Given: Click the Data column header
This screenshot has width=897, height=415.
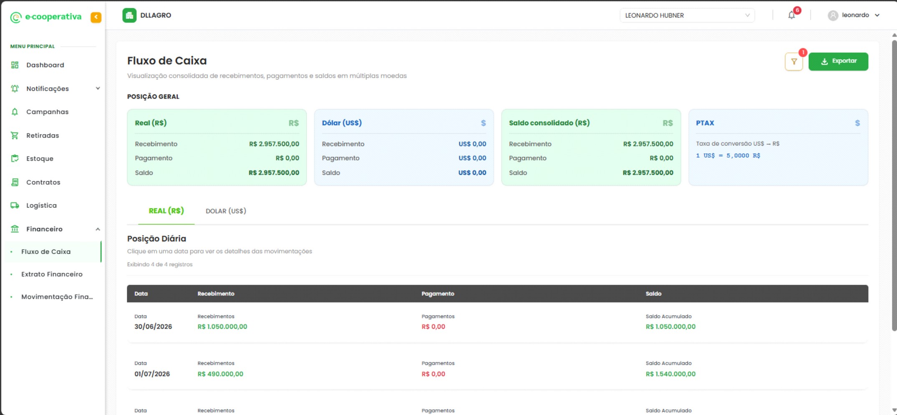Looking at the screenshot, I should (x=141, y=294).
